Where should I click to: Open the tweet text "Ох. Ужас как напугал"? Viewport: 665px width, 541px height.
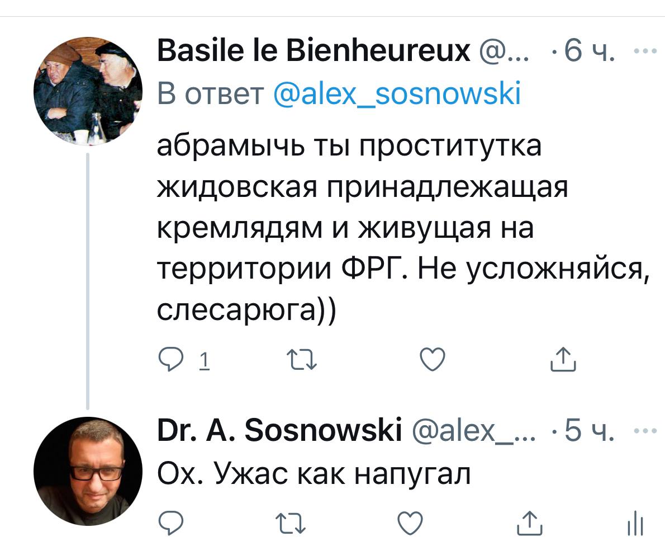(x=314, y=474)
